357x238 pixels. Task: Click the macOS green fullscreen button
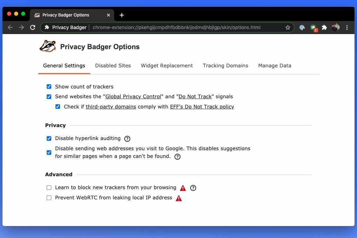point(23,14)
